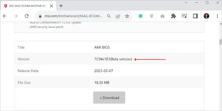Click the browser forward arrow
Screen dimensions: 222x111
[x=16, y=16]
